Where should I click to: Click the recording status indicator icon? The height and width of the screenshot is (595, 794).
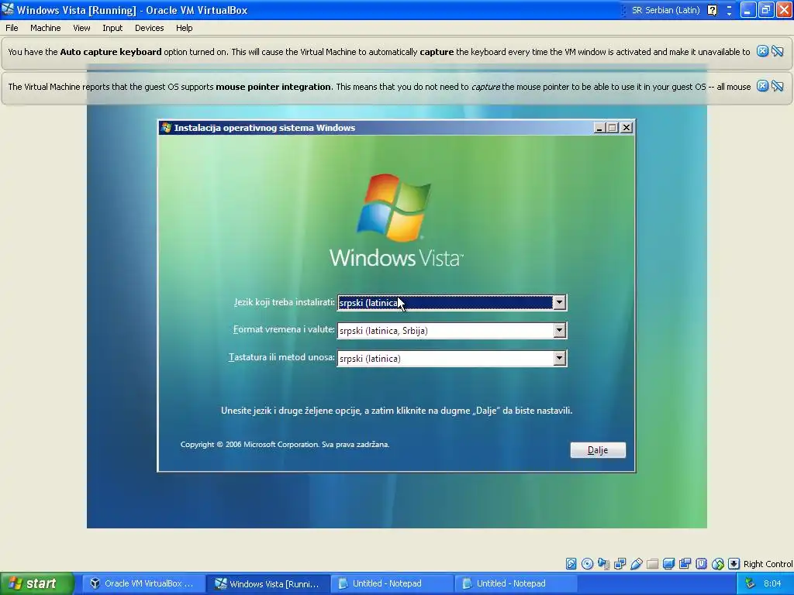685,564
